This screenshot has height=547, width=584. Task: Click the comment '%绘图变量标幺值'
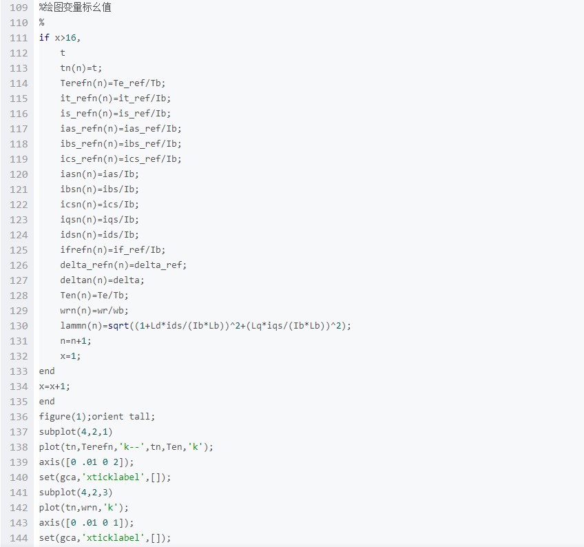75,8
